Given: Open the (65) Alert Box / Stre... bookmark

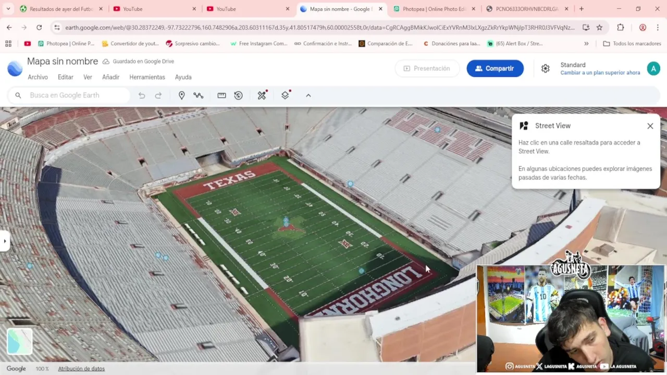Looking at the screenshot, I should coord(515,44).
